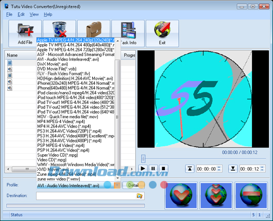Decrease the end time with down stepper

click(x=262, y=171)
